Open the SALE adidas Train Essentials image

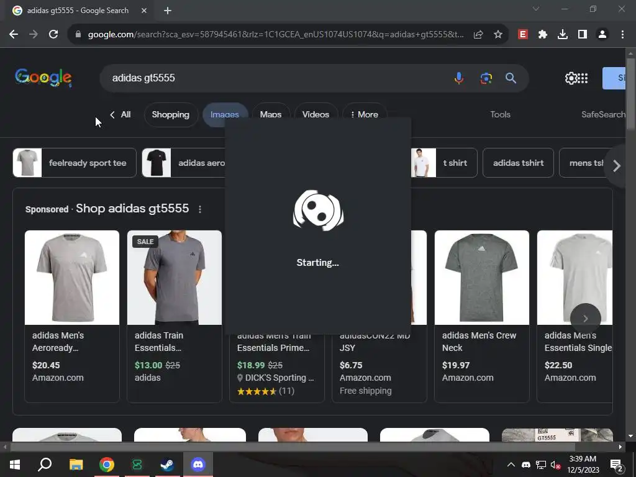[175, 278]
